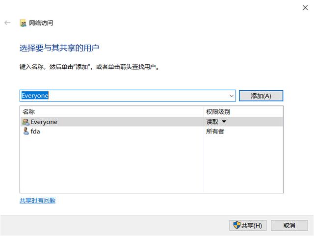Image resolution: width=314 pixels, height=236 pixels.
Task: Click the 所有者 permission text for fda
Action: (x=215, y=131)
